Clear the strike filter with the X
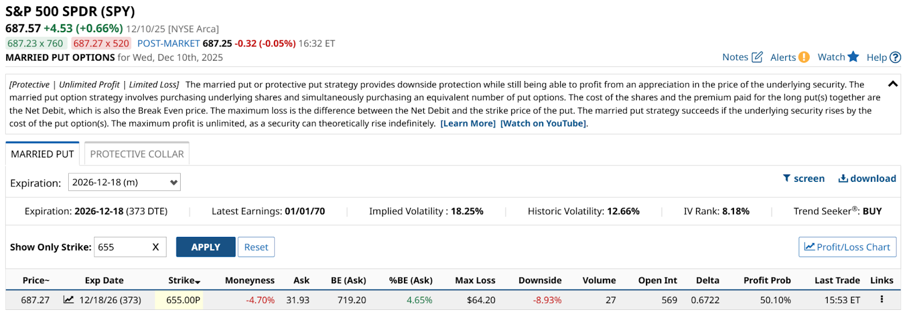909x332 pixels. tap(156, 247)
